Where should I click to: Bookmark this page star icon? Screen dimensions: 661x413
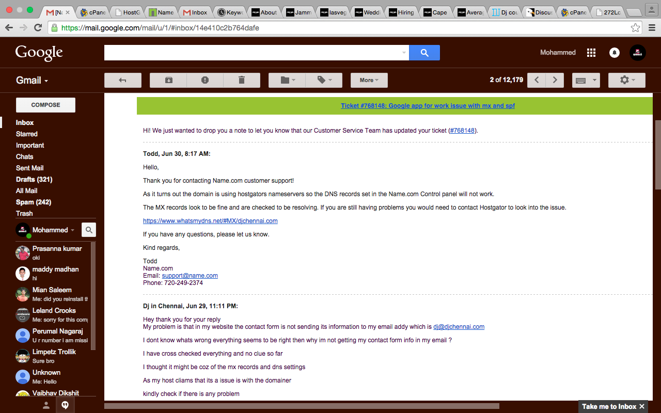pos(636,28)
